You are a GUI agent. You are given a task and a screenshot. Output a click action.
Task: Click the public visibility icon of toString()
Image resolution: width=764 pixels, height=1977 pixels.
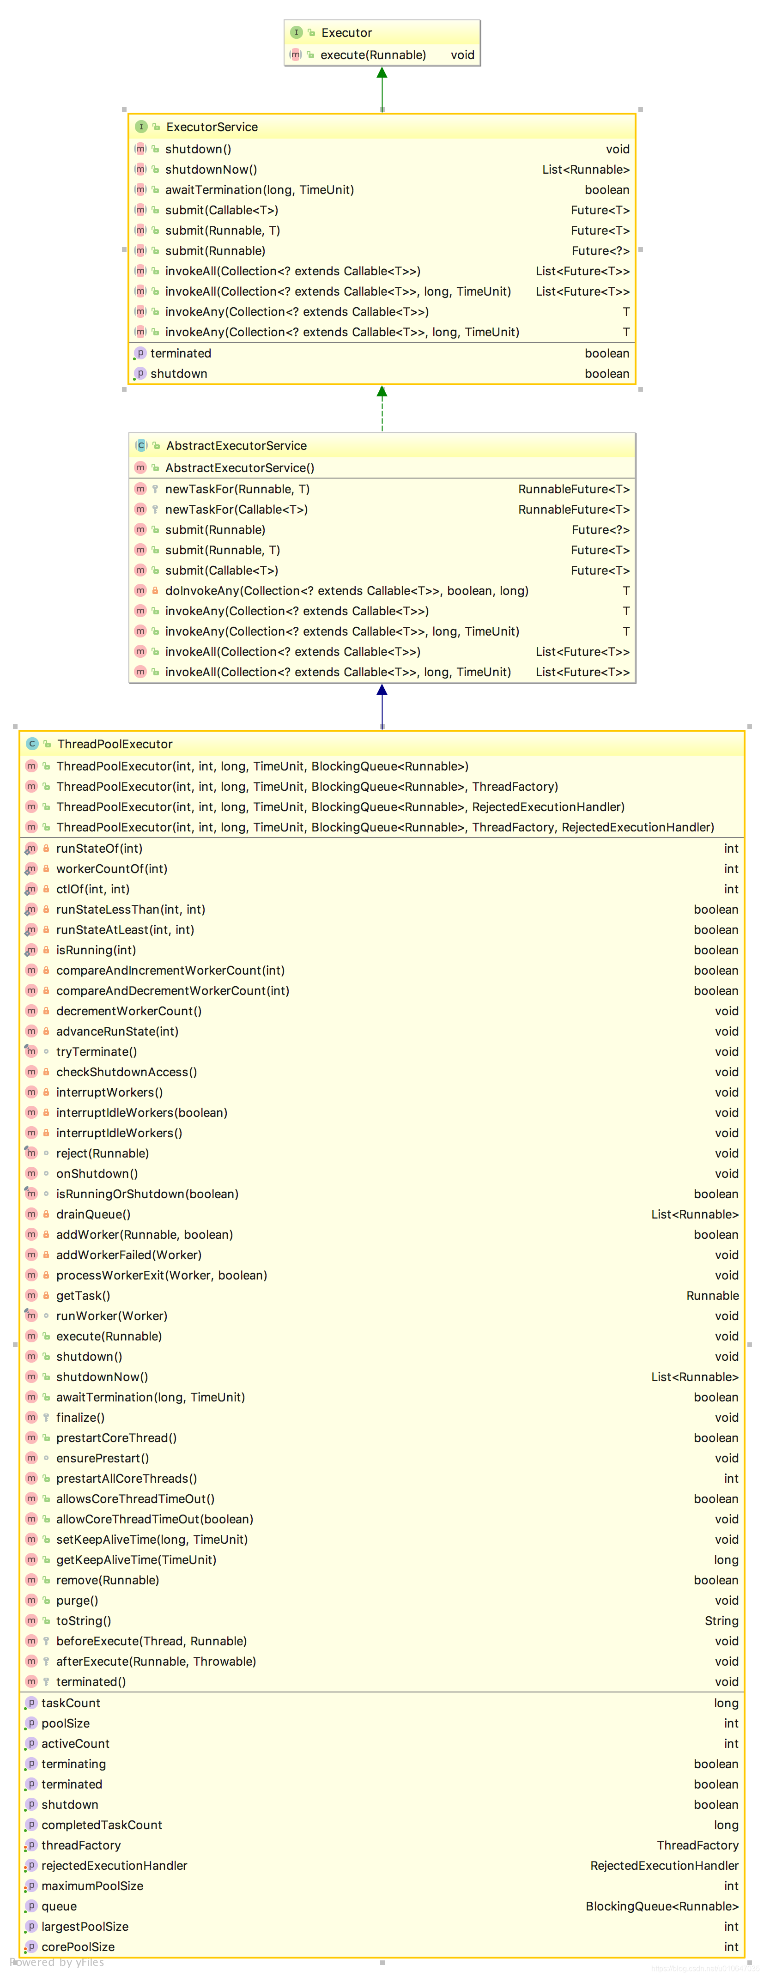tap(46, 1621)
